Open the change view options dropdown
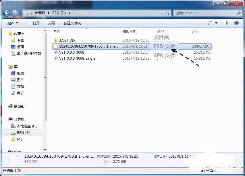Screen dimensions: 245x176 pyautogui.click(x=216, y=23)
